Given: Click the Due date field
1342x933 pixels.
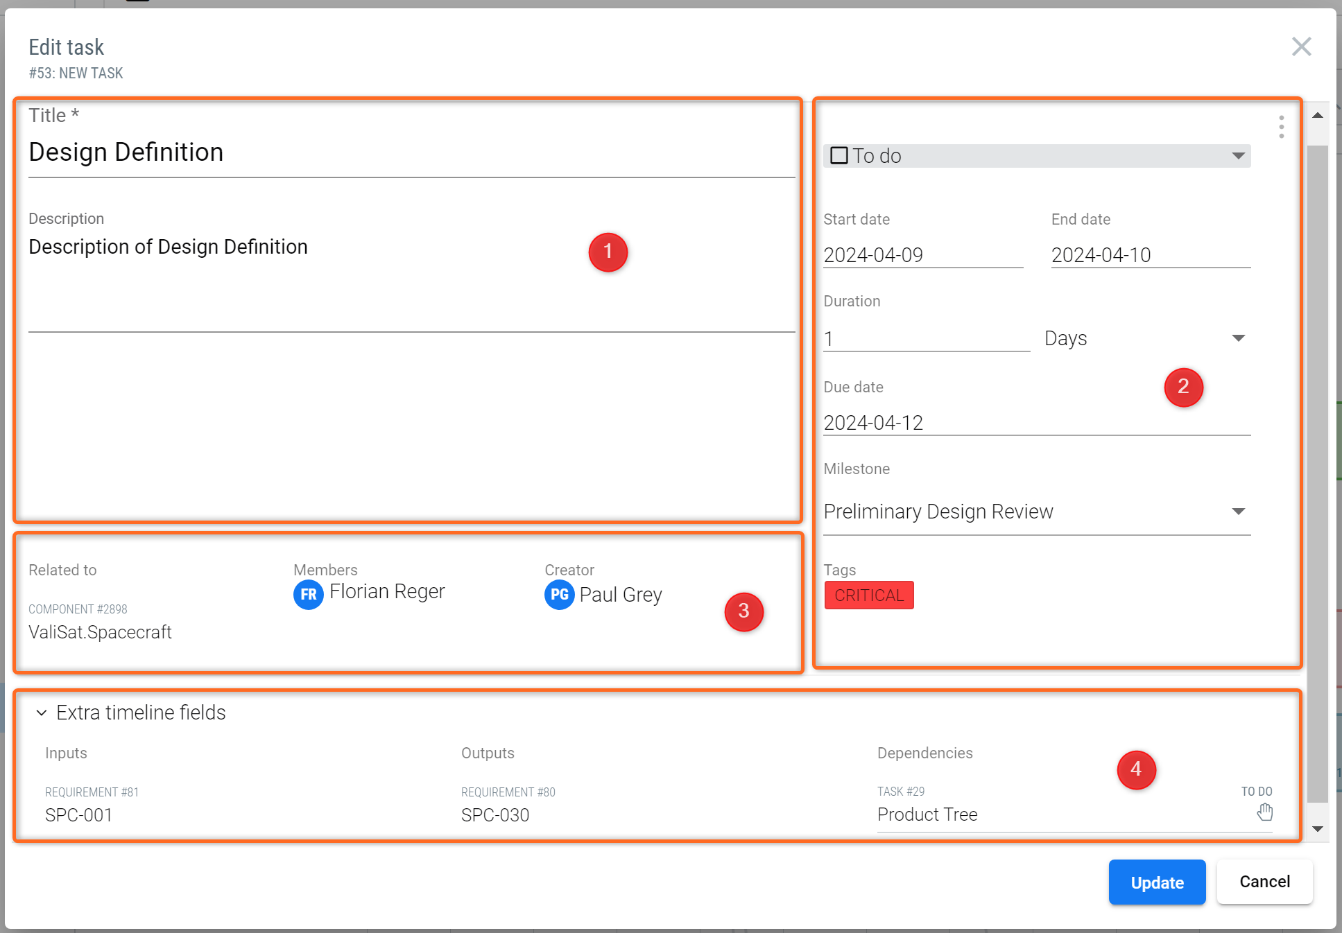Looking at the screenshot, I should click(x=1037, y=422).
